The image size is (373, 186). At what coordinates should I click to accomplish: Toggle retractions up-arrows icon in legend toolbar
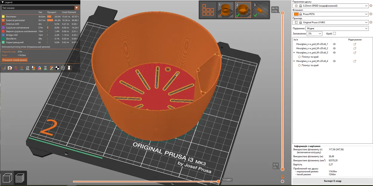point(16,68)
